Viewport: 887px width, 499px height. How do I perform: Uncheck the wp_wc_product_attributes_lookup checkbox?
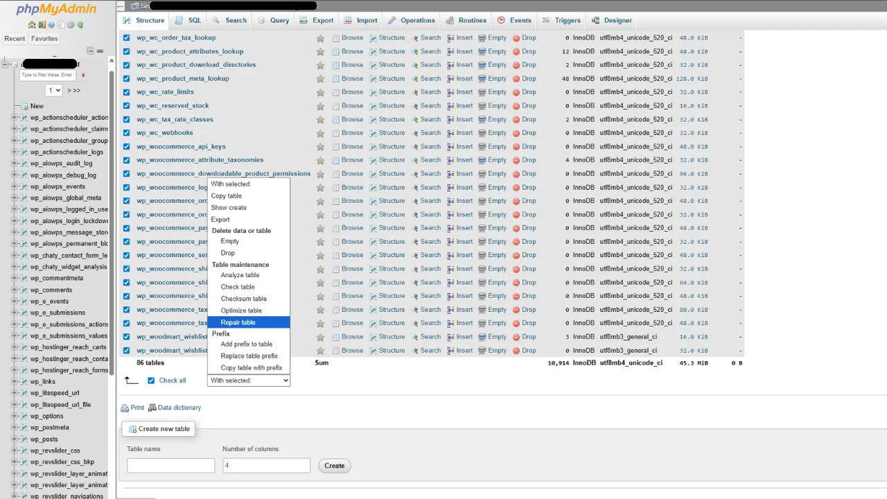coord(126,51)
